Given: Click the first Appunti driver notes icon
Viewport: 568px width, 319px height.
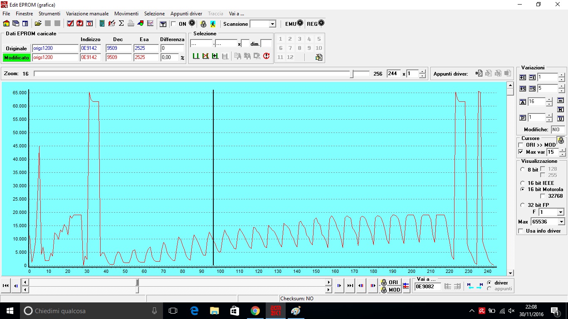Looking at the screenshot, I should point(479,74).
